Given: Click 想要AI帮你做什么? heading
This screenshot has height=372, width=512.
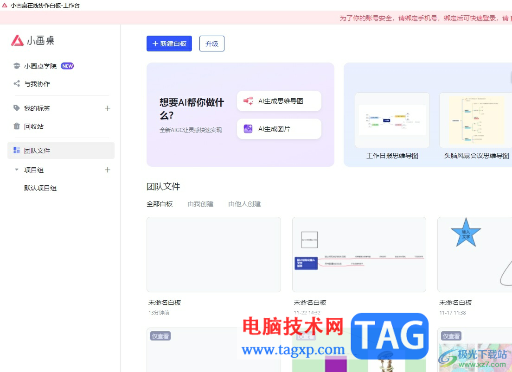Looking at the screenshot, I should (x=192, y=109).
